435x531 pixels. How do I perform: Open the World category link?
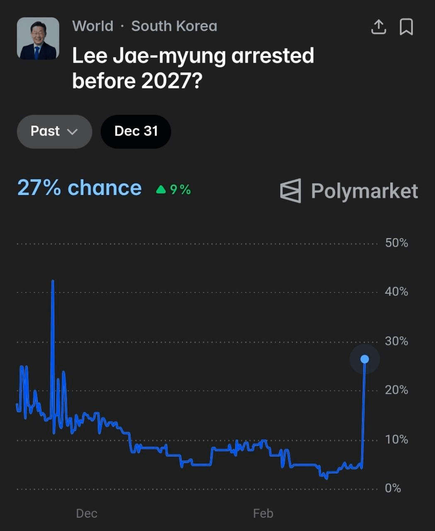pyautogui.click(x=93, y=26)
